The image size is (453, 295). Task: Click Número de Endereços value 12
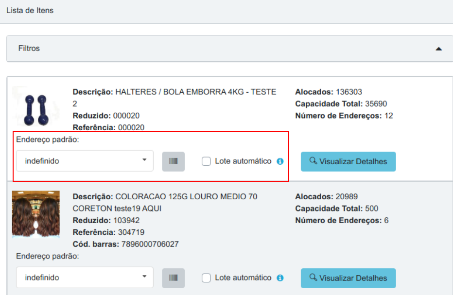point(388,116)
